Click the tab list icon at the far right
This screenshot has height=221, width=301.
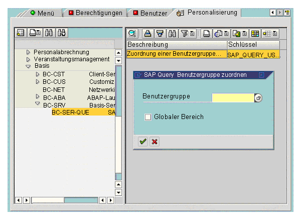(287, 13)
